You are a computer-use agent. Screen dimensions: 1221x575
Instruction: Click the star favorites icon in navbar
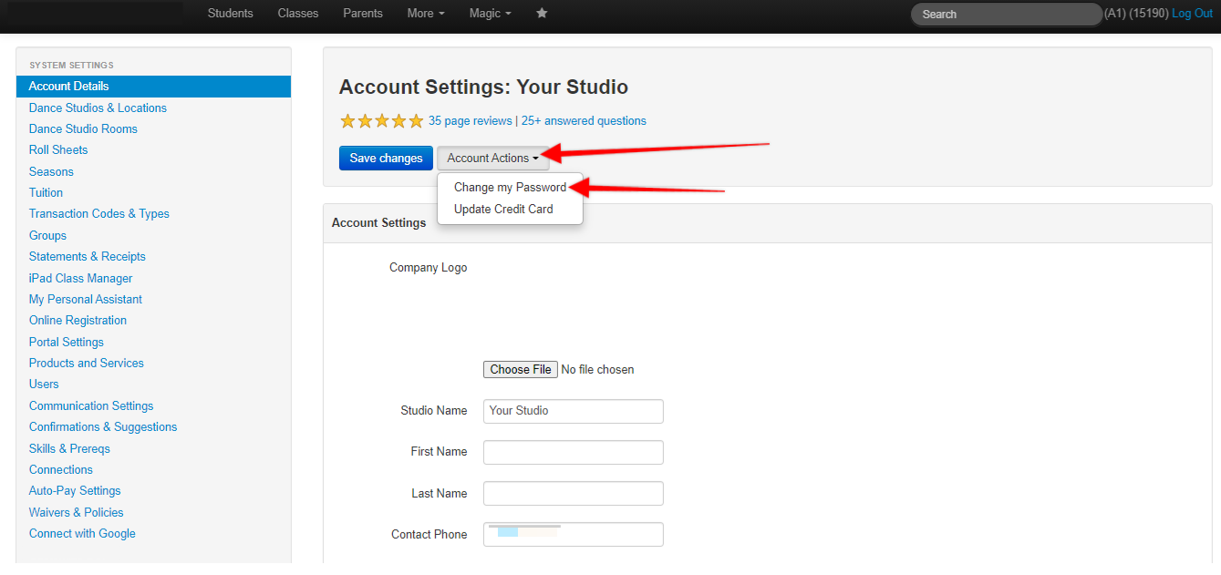point(542,14)
